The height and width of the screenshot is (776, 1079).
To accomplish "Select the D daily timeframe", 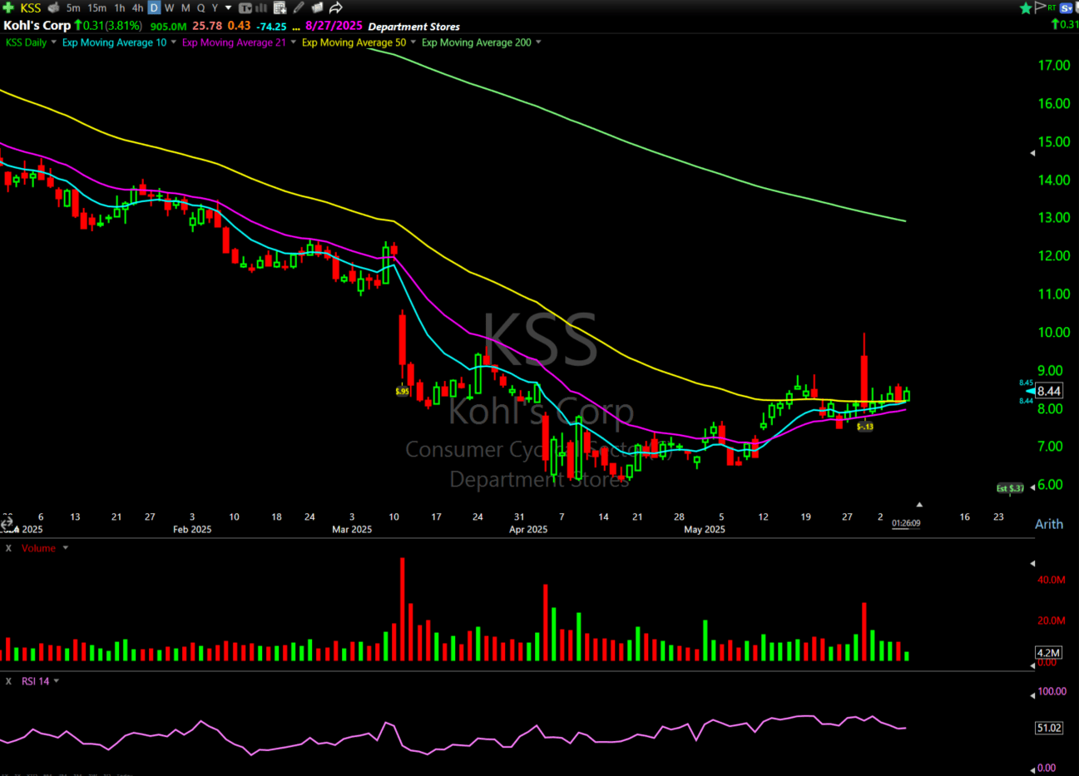I will pos(154,7).
